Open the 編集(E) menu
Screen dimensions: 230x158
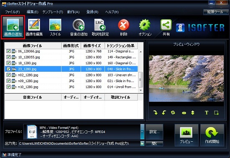coord(33,12)
